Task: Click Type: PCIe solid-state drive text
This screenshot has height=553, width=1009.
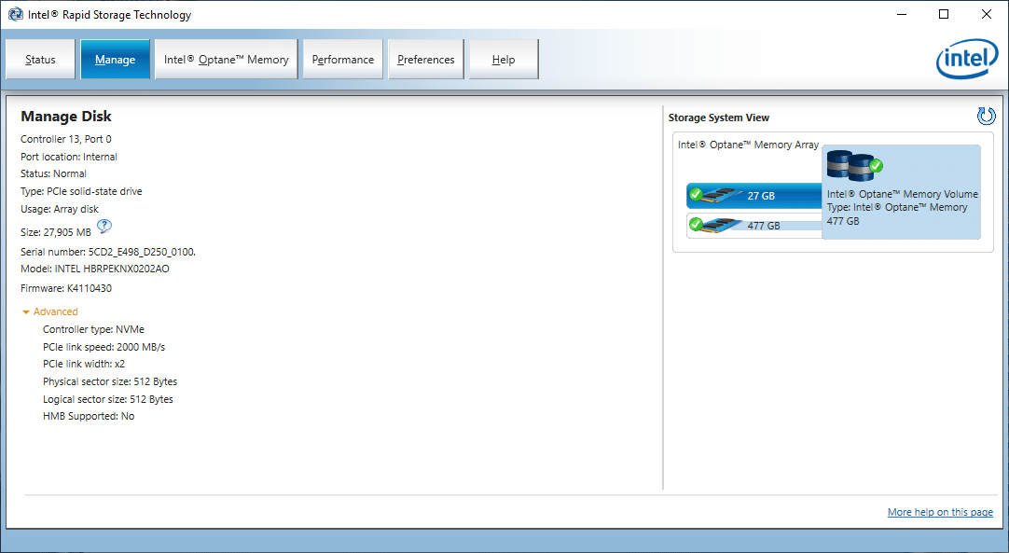Action: tap(81, 191)
